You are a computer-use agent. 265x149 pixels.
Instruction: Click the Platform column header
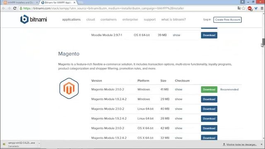(x=143, y=81)
